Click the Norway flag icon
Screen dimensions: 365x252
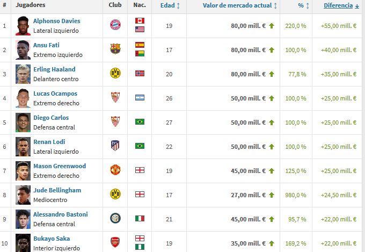(x=140, y=73)
